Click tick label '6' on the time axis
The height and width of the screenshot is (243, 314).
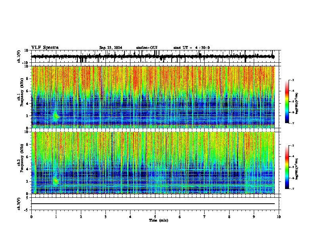pos(180,217)
